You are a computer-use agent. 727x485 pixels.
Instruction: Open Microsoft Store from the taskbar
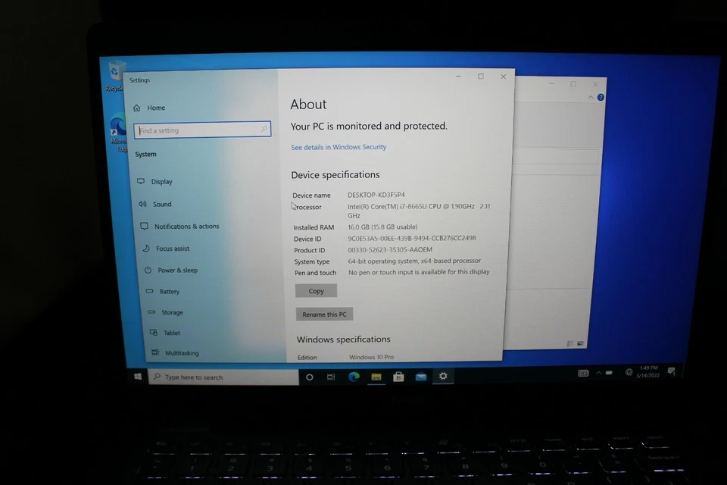coord(398,377)
